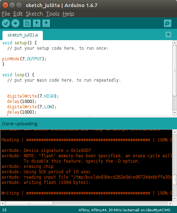
Task: Click the 'Writing' progress console line
Action: tap(87, 193)
